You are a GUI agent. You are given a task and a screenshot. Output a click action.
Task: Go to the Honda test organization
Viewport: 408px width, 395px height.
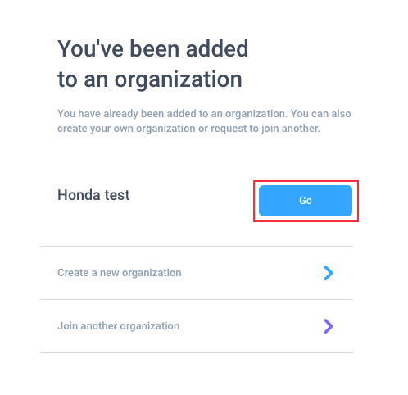coord(306,201)
